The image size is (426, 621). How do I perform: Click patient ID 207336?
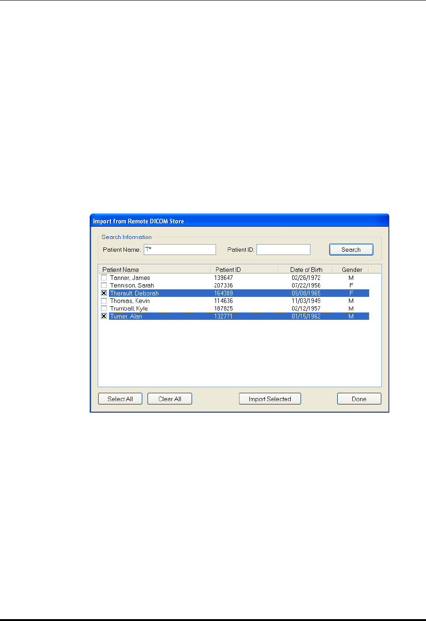[x=224, y=285]
